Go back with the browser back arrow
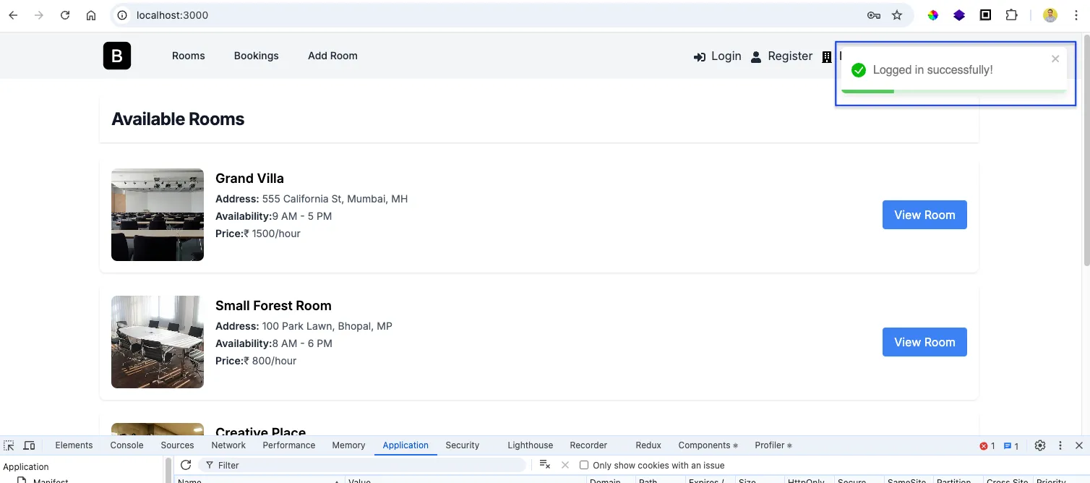 coord(13,15)
